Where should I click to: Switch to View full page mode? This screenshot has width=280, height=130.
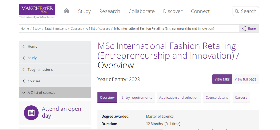(245, 79)
